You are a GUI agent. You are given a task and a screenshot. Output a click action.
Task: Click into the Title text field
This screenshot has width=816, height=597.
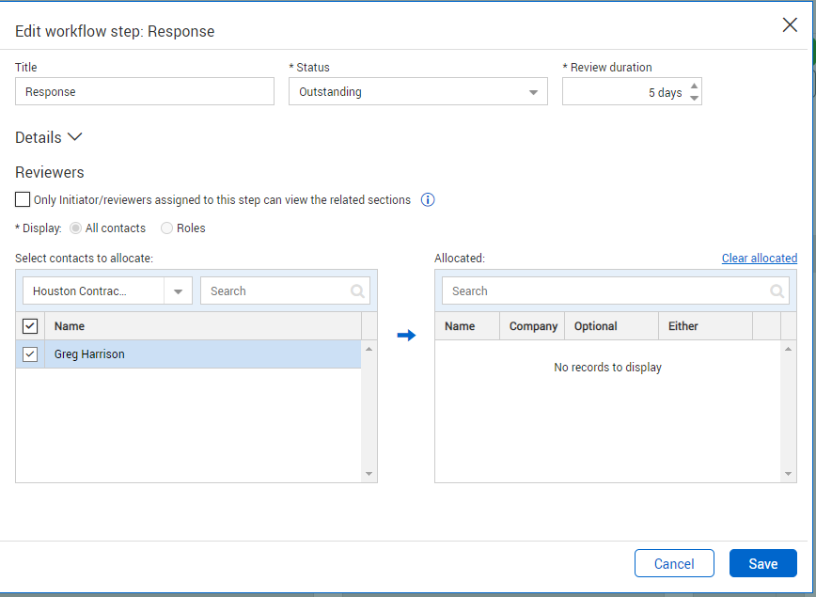pyautogui.click(x=145, y=92)
